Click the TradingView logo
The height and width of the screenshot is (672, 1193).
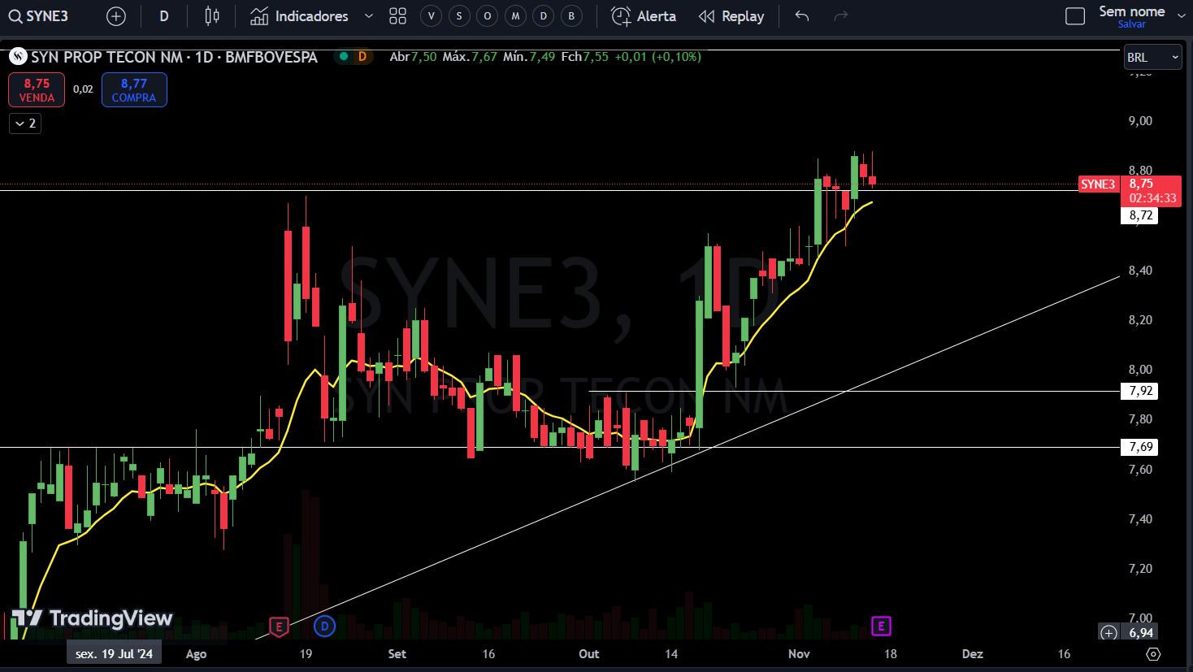[92, 618]
